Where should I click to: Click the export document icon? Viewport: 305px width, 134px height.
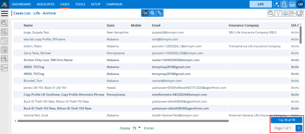tap(293, 13)
